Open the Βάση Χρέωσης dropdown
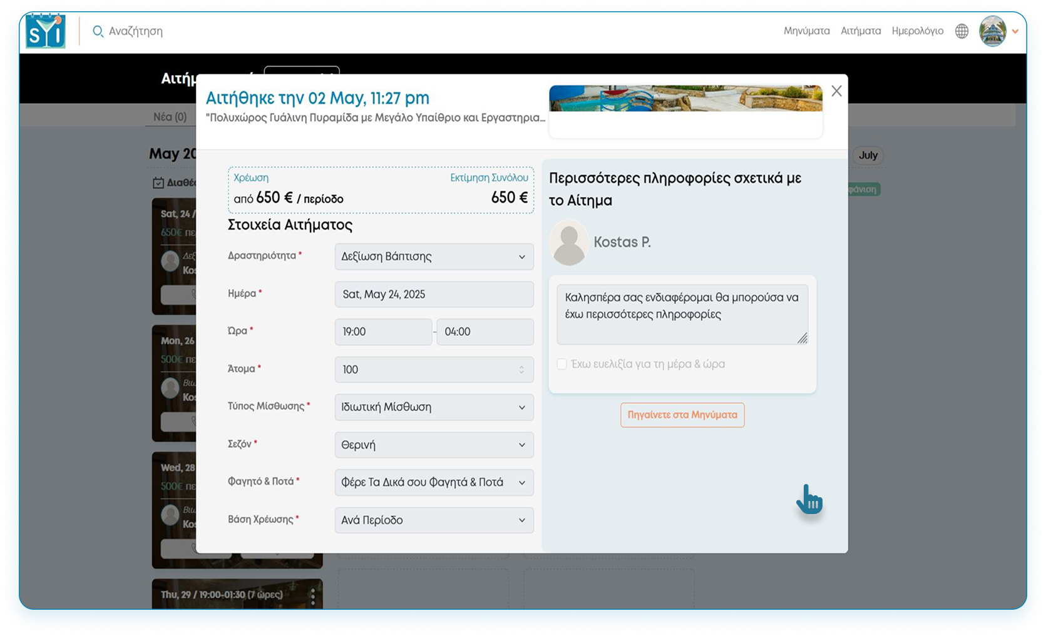The width and height of the screenshot is (1046, 636). (x=434, y=520)
